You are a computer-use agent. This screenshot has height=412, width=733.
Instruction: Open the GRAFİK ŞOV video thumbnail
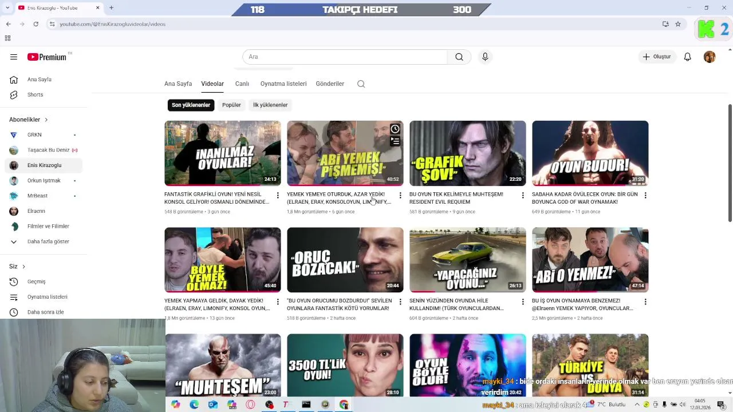coord(467,153)
